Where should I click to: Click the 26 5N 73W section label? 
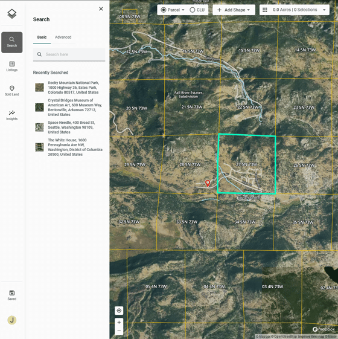304,166
